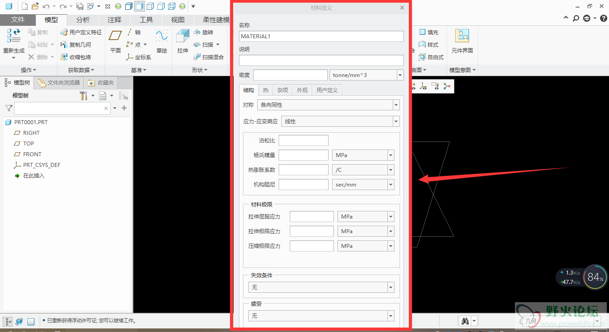Screen dimensions: 609x332
Task: Click the model tree search box
Action: 62,108
